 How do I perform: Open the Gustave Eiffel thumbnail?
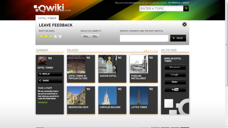tap(108, 64)
